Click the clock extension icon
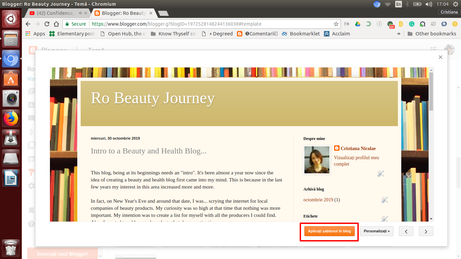Viewport: 461px width, 259px height. click(379, 24)
